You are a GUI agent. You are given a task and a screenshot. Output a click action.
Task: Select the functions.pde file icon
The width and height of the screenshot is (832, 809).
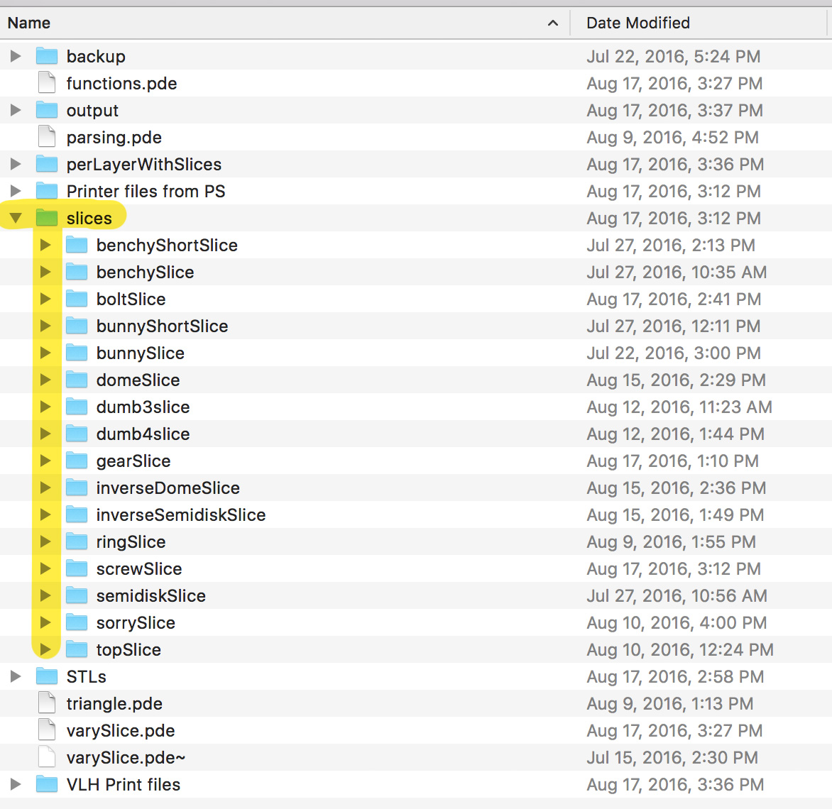click(x=46, y=83)
